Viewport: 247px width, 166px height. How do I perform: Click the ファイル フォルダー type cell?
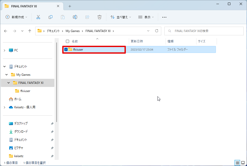[x=178, y=50]
